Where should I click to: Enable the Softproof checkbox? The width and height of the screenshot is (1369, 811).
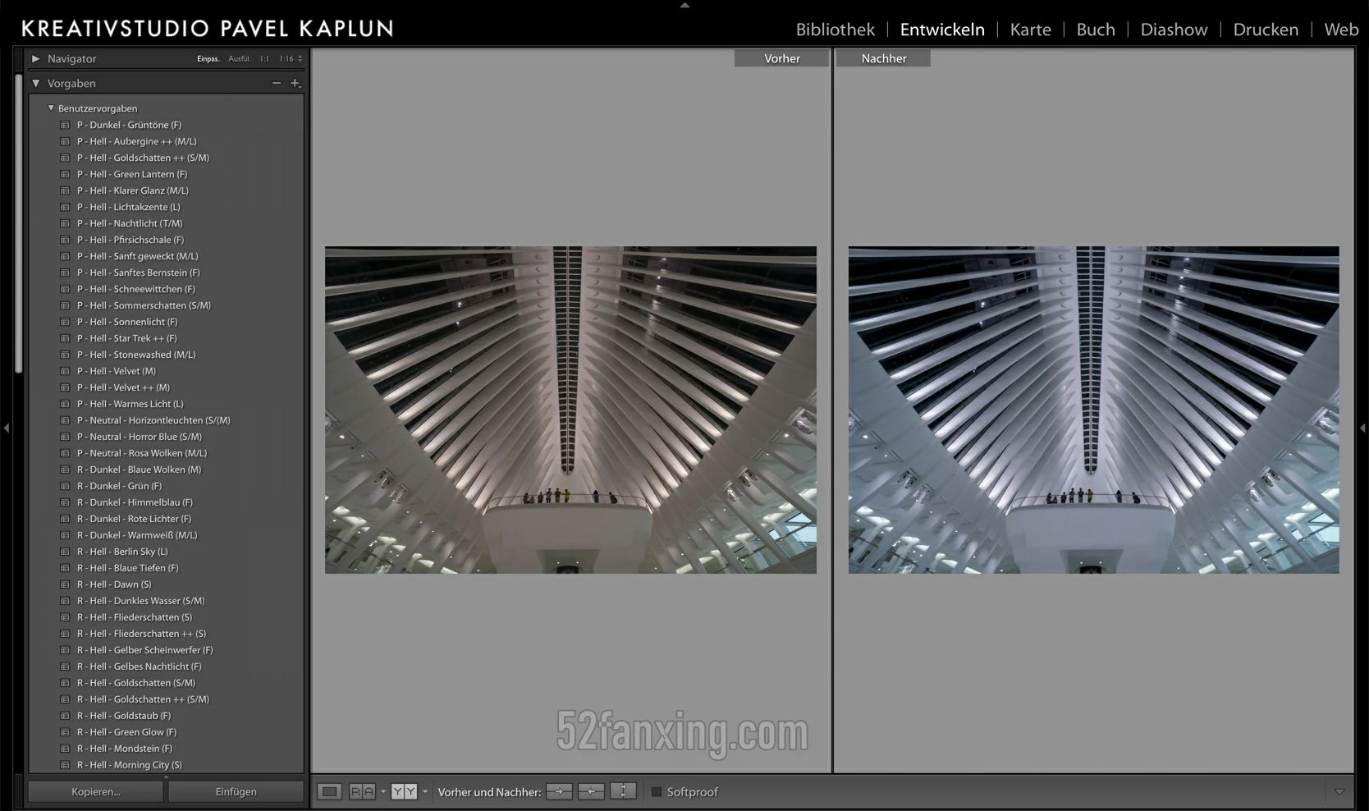click(657, 792)
